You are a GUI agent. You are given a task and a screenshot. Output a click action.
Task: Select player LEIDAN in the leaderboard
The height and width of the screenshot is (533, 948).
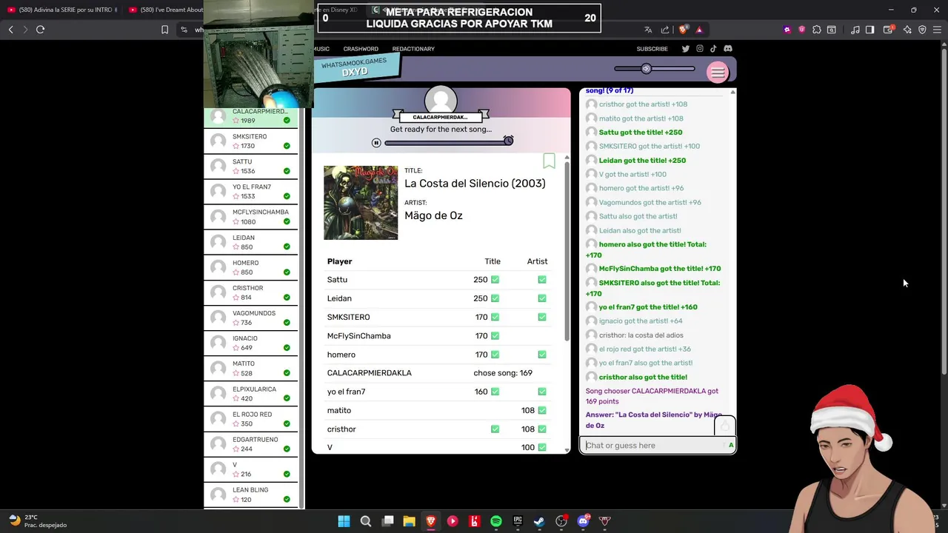(x=251, y=242)
